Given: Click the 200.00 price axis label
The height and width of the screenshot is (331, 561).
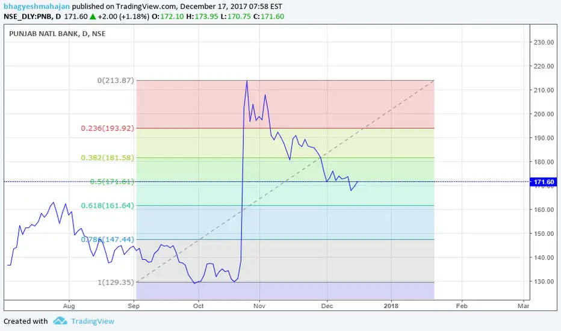Looking at the screenshot, I should tap(544, 114).
